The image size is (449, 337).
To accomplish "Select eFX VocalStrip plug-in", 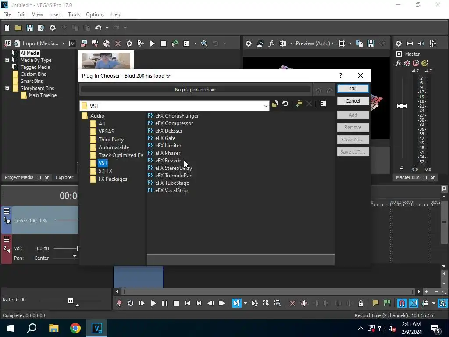I will pos(167,190).
